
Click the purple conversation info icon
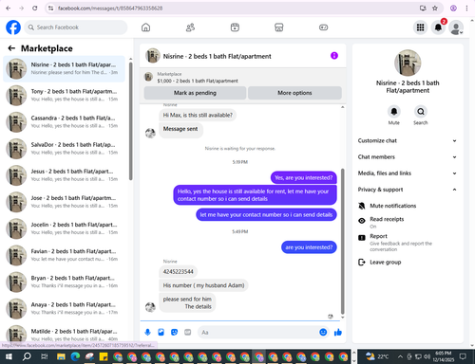pyautogui.click(x=334, y=56)
